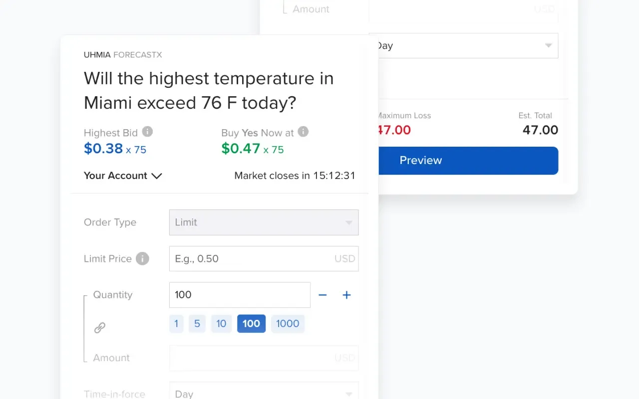Decrease quantity with the minus button
Screen dimensions: 639x399
(x=322, y=295)
